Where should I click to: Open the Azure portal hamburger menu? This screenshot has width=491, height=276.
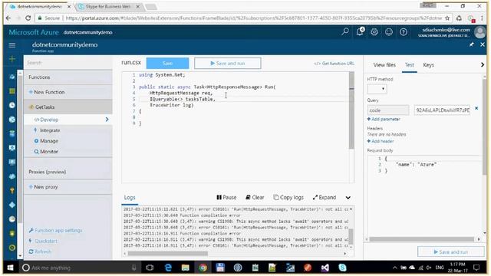tap(12, 46)
